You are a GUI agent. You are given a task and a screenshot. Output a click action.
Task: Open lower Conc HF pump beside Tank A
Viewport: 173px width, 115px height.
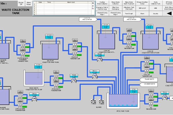point(129,43)
